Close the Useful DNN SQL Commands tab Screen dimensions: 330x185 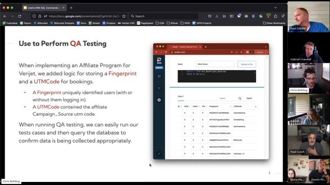(63, 8)
